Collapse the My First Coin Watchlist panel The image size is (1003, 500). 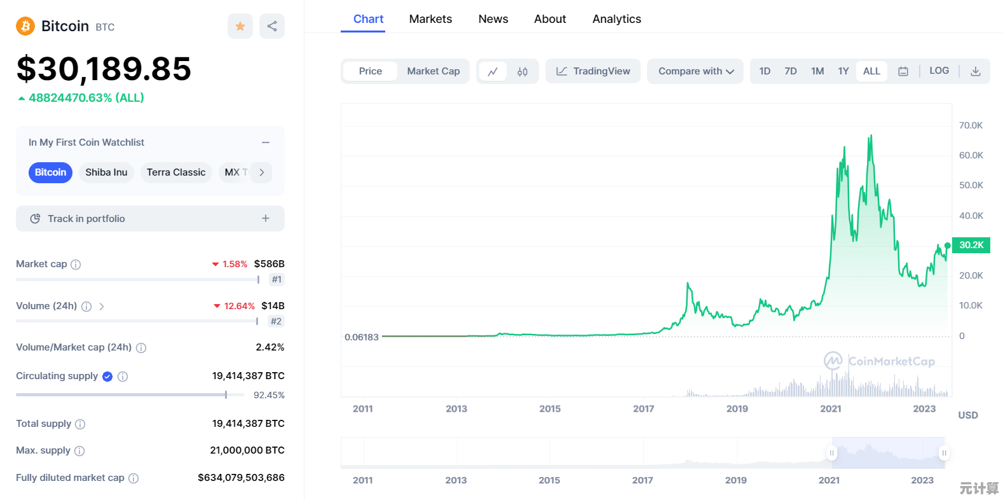click(x=266, y=142)
